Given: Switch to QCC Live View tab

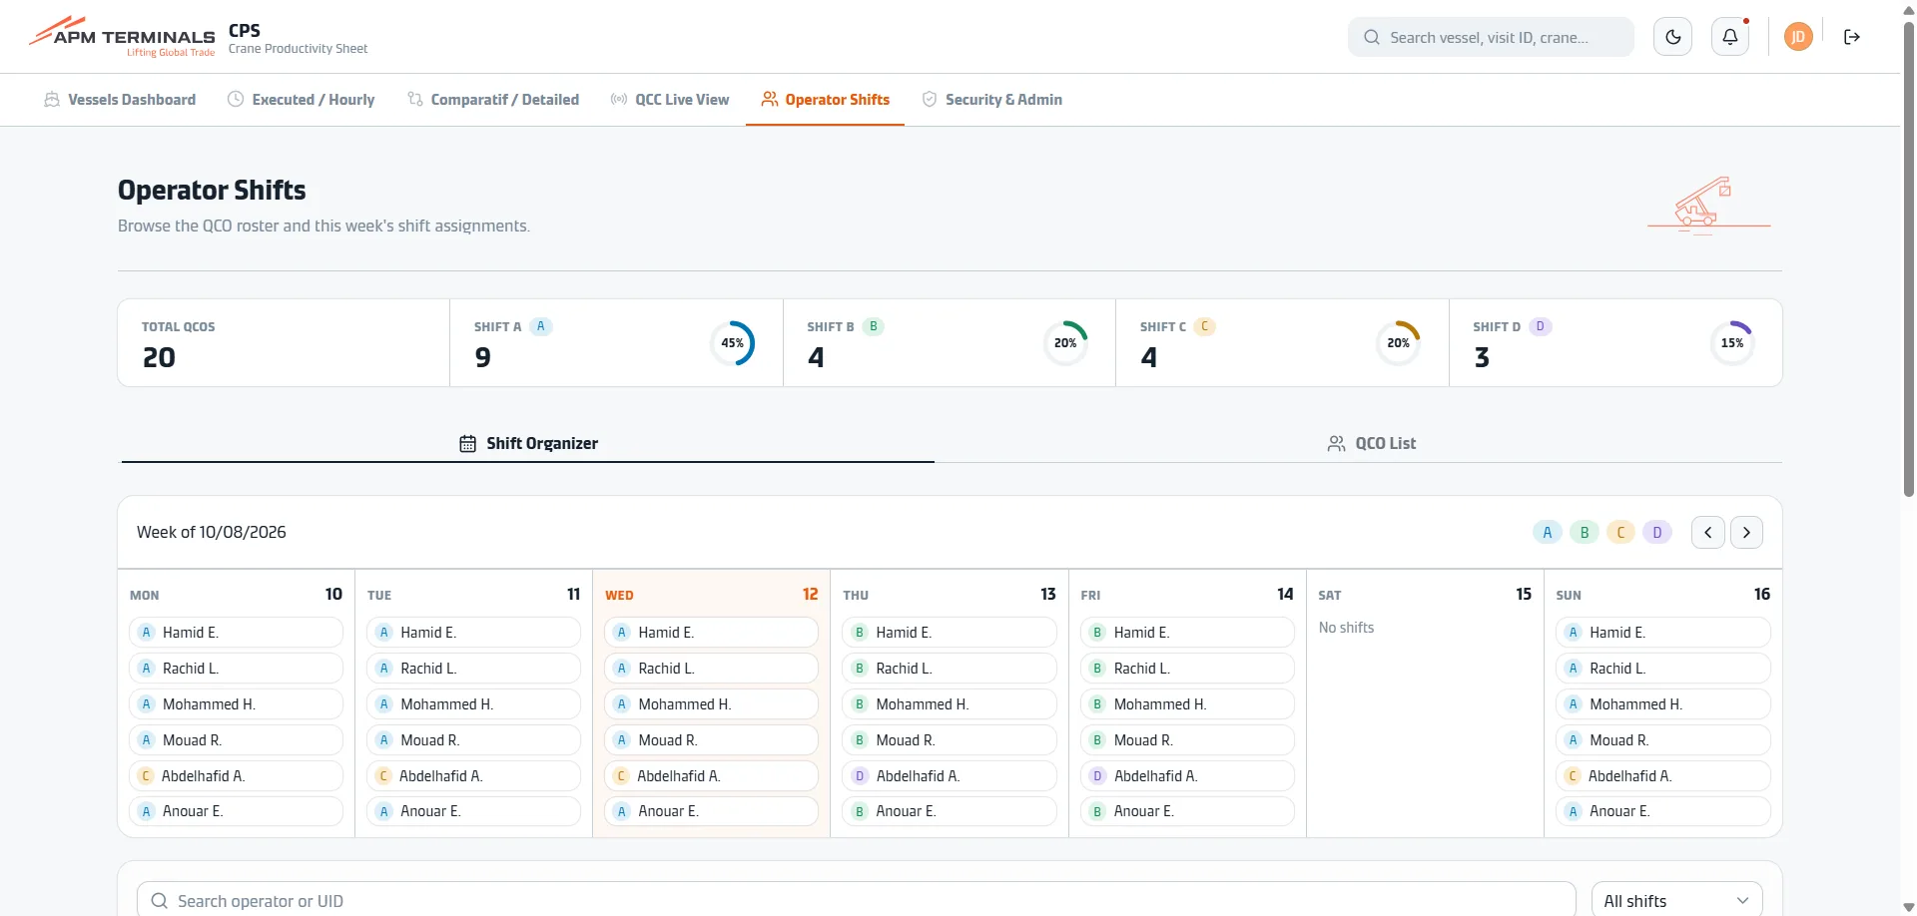Looking at the screenshot, I should [x=670, y=100].
